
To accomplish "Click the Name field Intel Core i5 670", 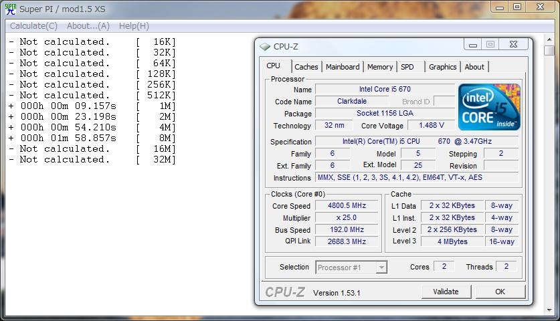I will 385,89.
